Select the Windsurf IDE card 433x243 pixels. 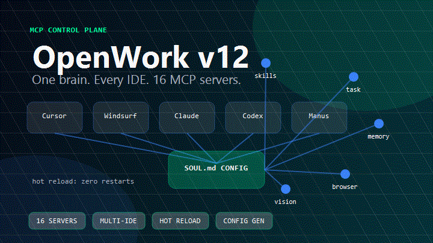(x=121, y=118)
